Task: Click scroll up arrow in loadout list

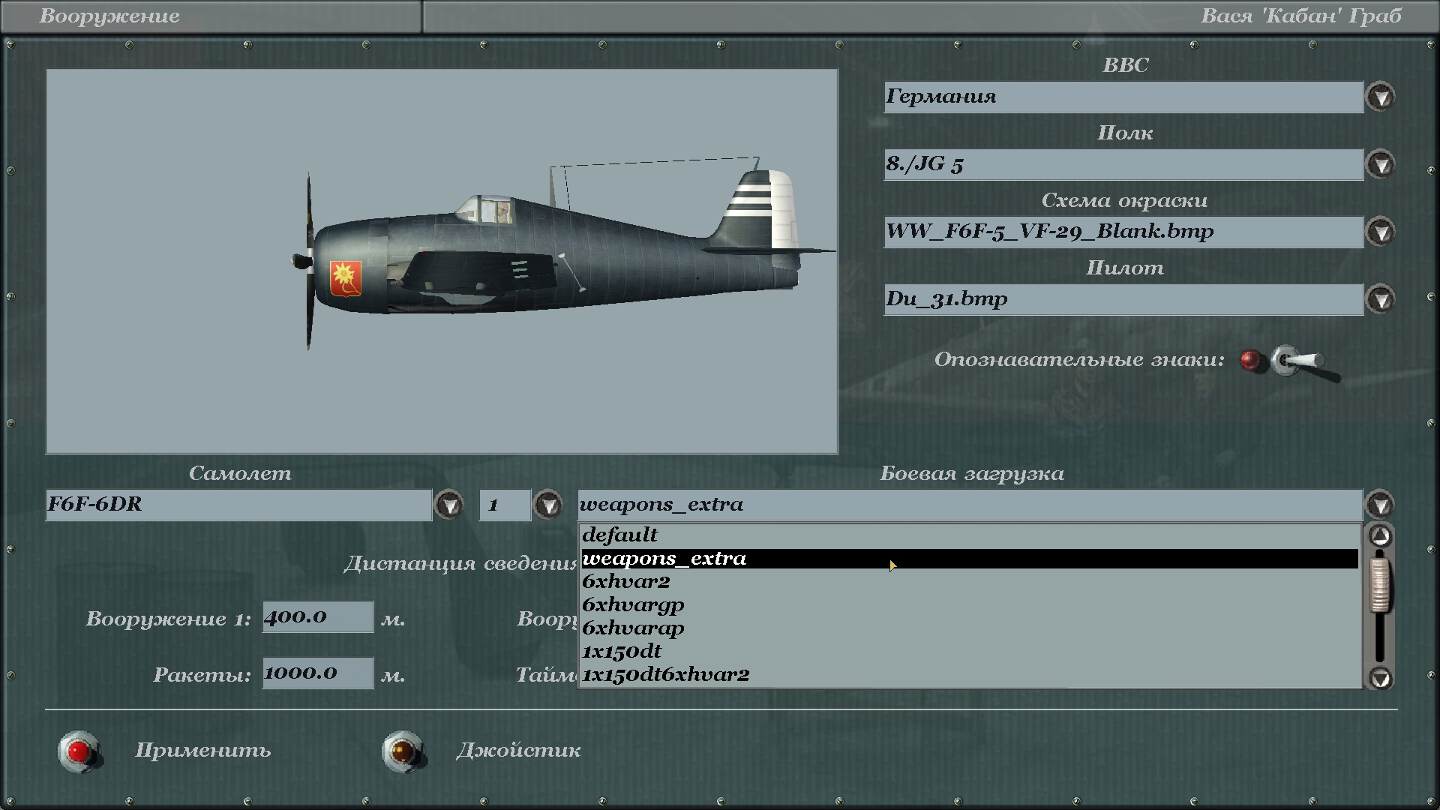Action: point(1380,536)
